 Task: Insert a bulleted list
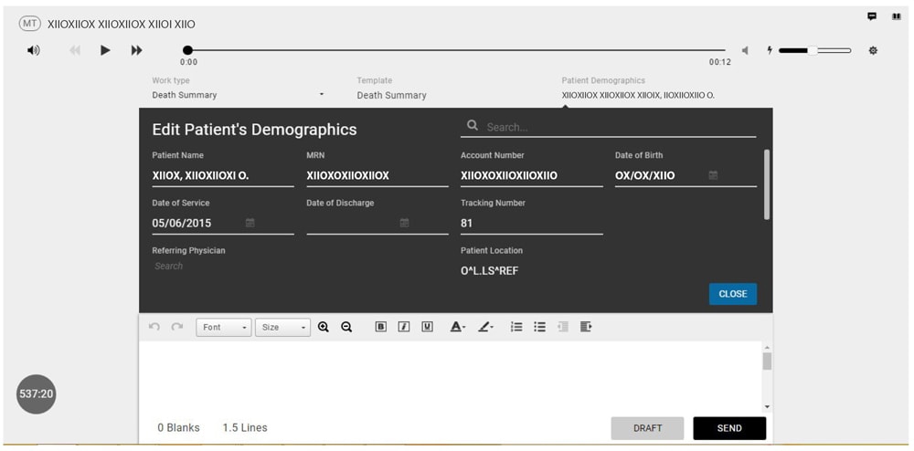coord(540,327)
